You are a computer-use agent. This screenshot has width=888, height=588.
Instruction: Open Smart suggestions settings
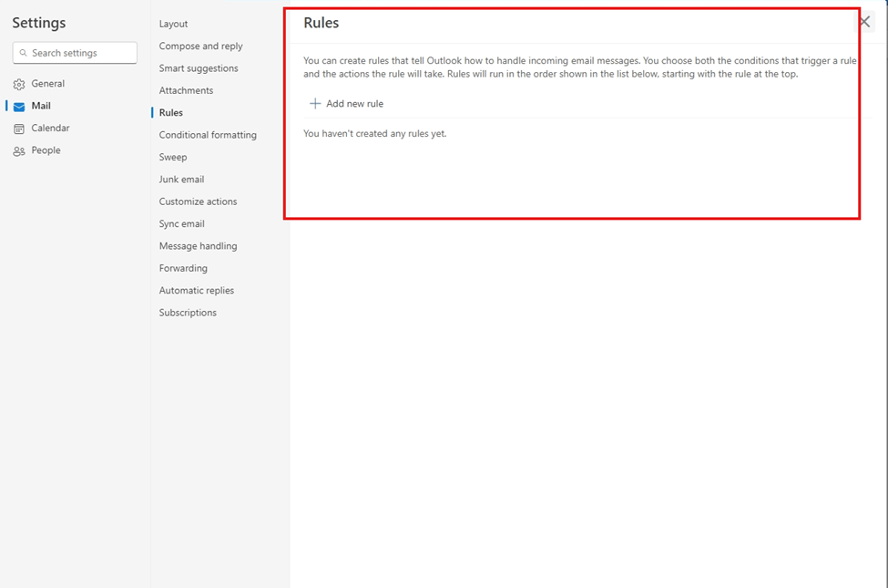197,67
